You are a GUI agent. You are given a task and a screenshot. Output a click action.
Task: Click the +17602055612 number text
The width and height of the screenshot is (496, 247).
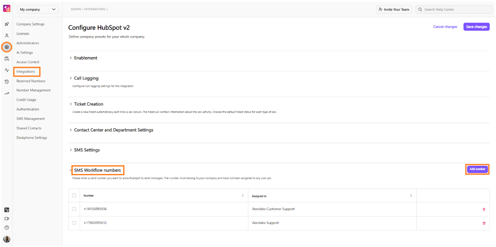click(x=95, y=223)
